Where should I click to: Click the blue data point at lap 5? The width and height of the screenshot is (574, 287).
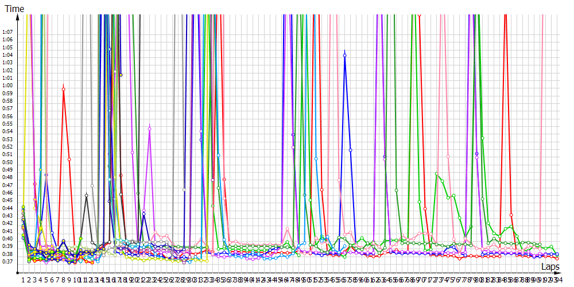(x=46, y=174)
